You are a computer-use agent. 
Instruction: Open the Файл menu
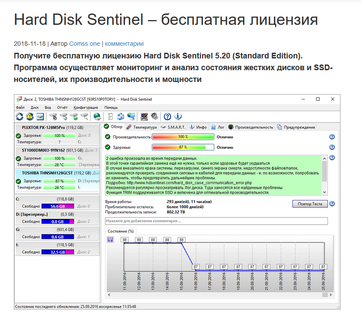point(20,107)
